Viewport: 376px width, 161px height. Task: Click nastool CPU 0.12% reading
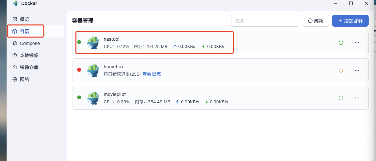116,46
